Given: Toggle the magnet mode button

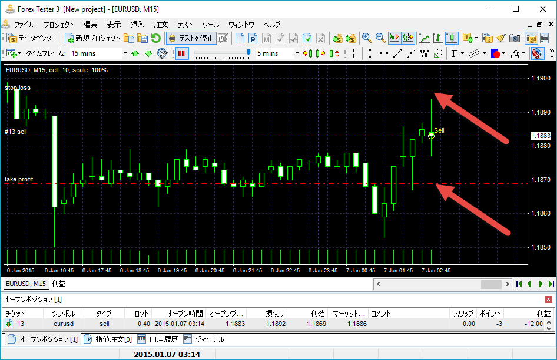Looking at the screenshot, I should (537, 53).
